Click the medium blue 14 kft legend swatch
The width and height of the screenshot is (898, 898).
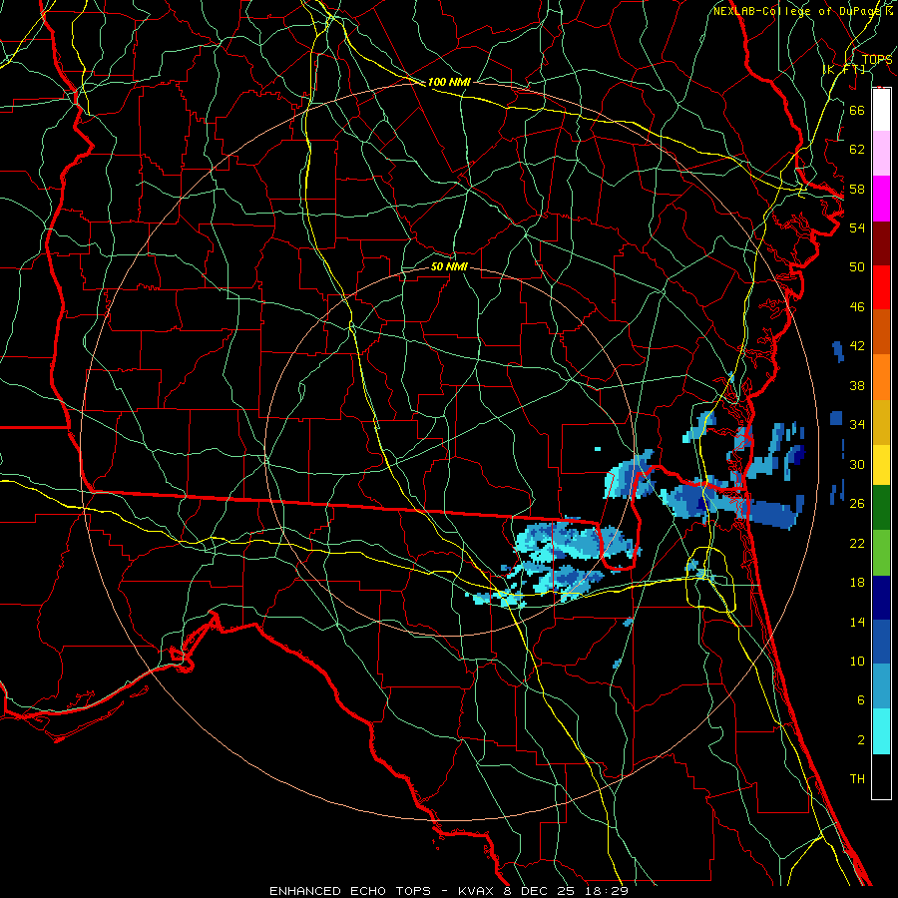point(881,642)
